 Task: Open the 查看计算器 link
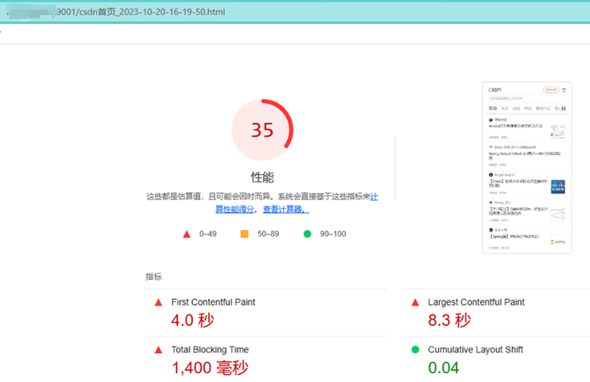pos(285,209)
